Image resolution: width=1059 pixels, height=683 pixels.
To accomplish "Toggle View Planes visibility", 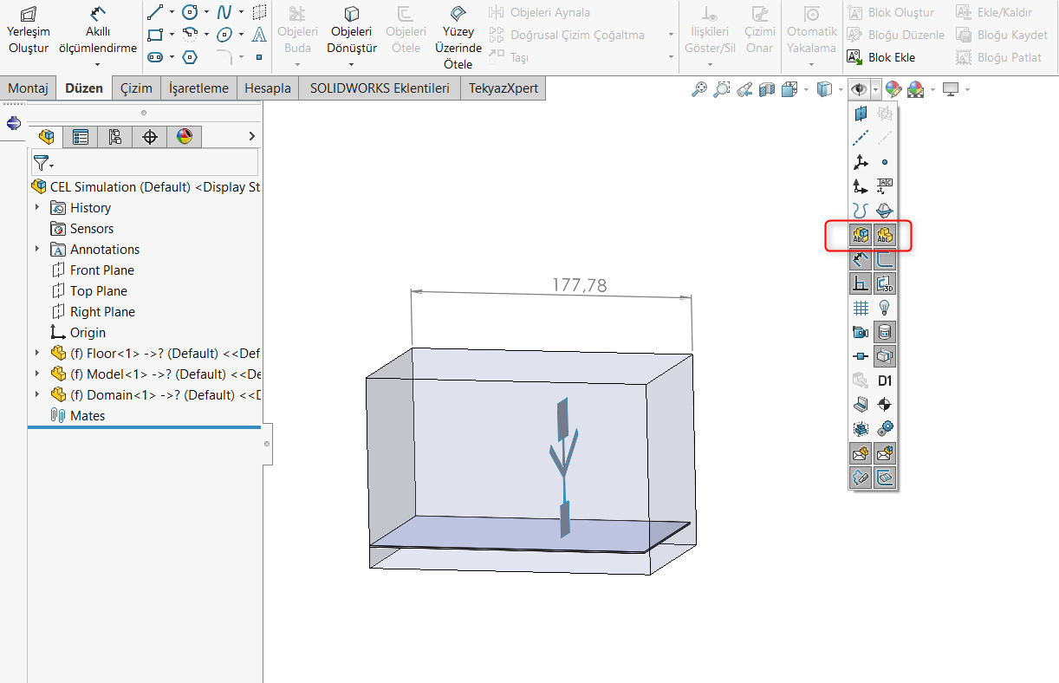I will (x=861, y=114).
